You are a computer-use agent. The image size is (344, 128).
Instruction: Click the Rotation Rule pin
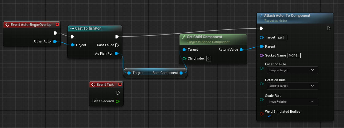[261, 84]
